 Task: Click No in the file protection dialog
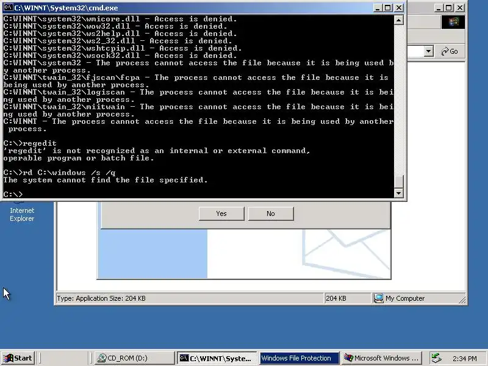click(270, 213)
